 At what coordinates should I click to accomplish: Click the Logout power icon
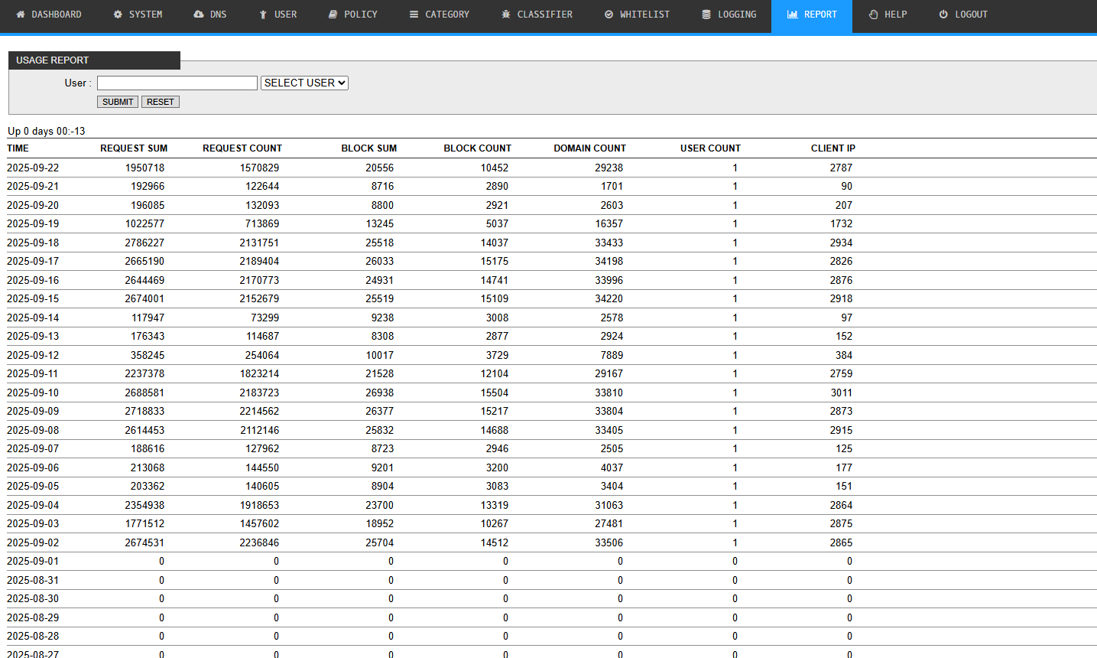(x=943, y=15)
